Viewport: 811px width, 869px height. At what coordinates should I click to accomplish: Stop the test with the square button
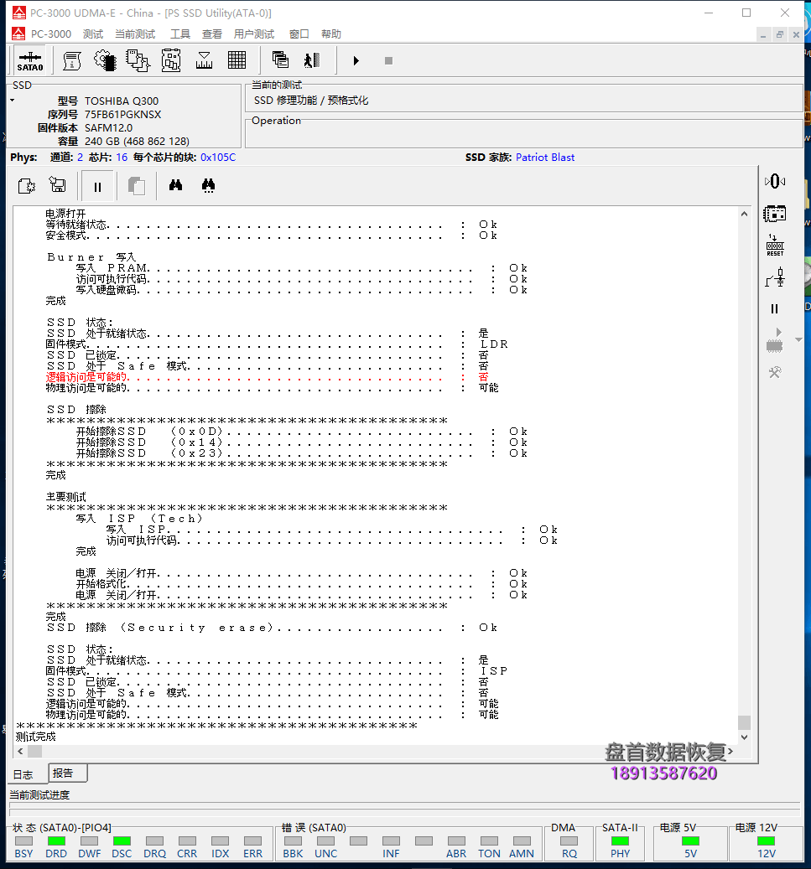388,60
